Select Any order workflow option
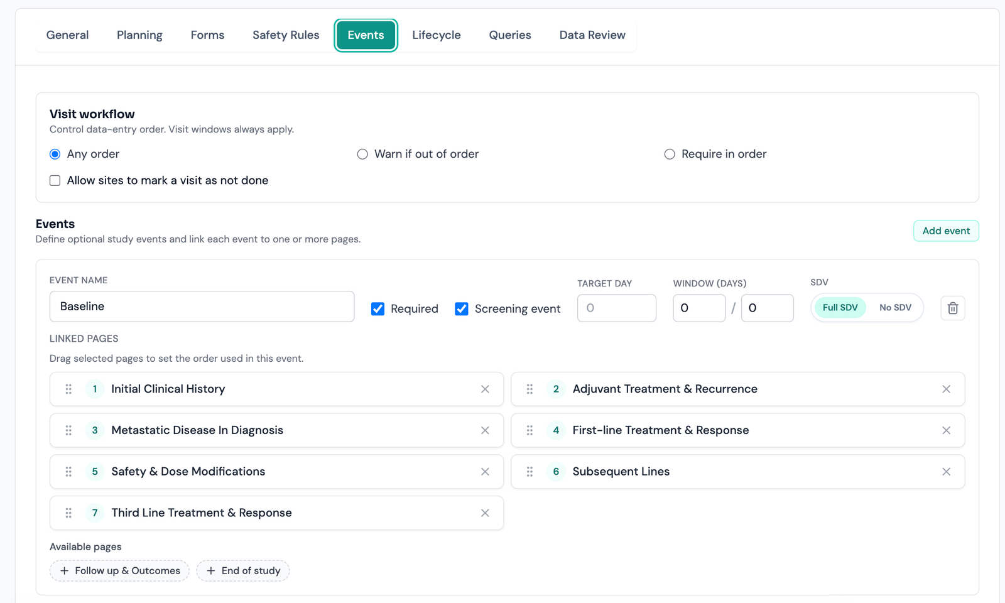Viewport: 1005px width, 603px height. 55,154
